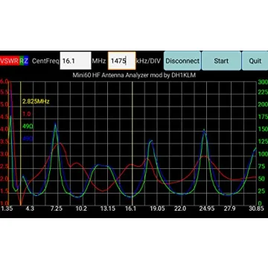Click the kHz/DIV label
The height and width of the screenshot is (268, 268).
point(149,61)
